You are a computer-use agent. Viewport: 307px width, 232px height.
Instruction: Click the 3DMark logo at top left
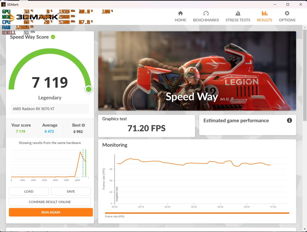point(33,17)
